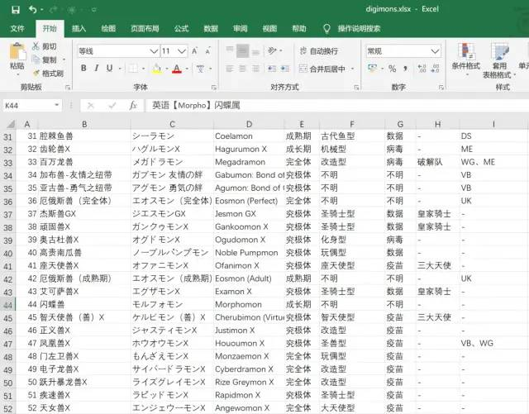Open 条件格式 conditional formatting

tap(466, 59)
